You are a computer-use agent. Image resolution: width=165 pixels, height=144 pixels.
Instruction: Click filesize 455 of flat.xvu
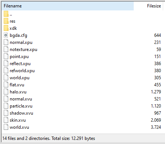click(x=158, y=85)
